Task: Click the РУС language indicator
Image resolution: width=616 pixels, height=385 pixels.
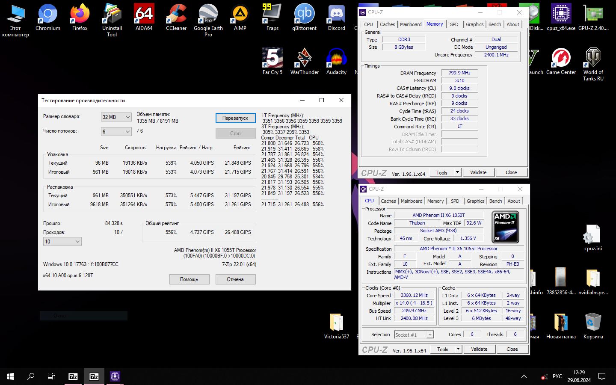Action: tap(557, 376)
